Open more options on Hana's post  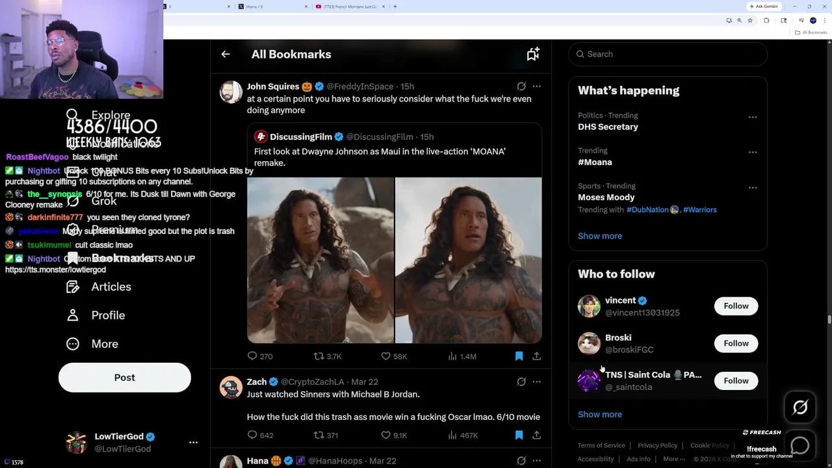(536, 461)
